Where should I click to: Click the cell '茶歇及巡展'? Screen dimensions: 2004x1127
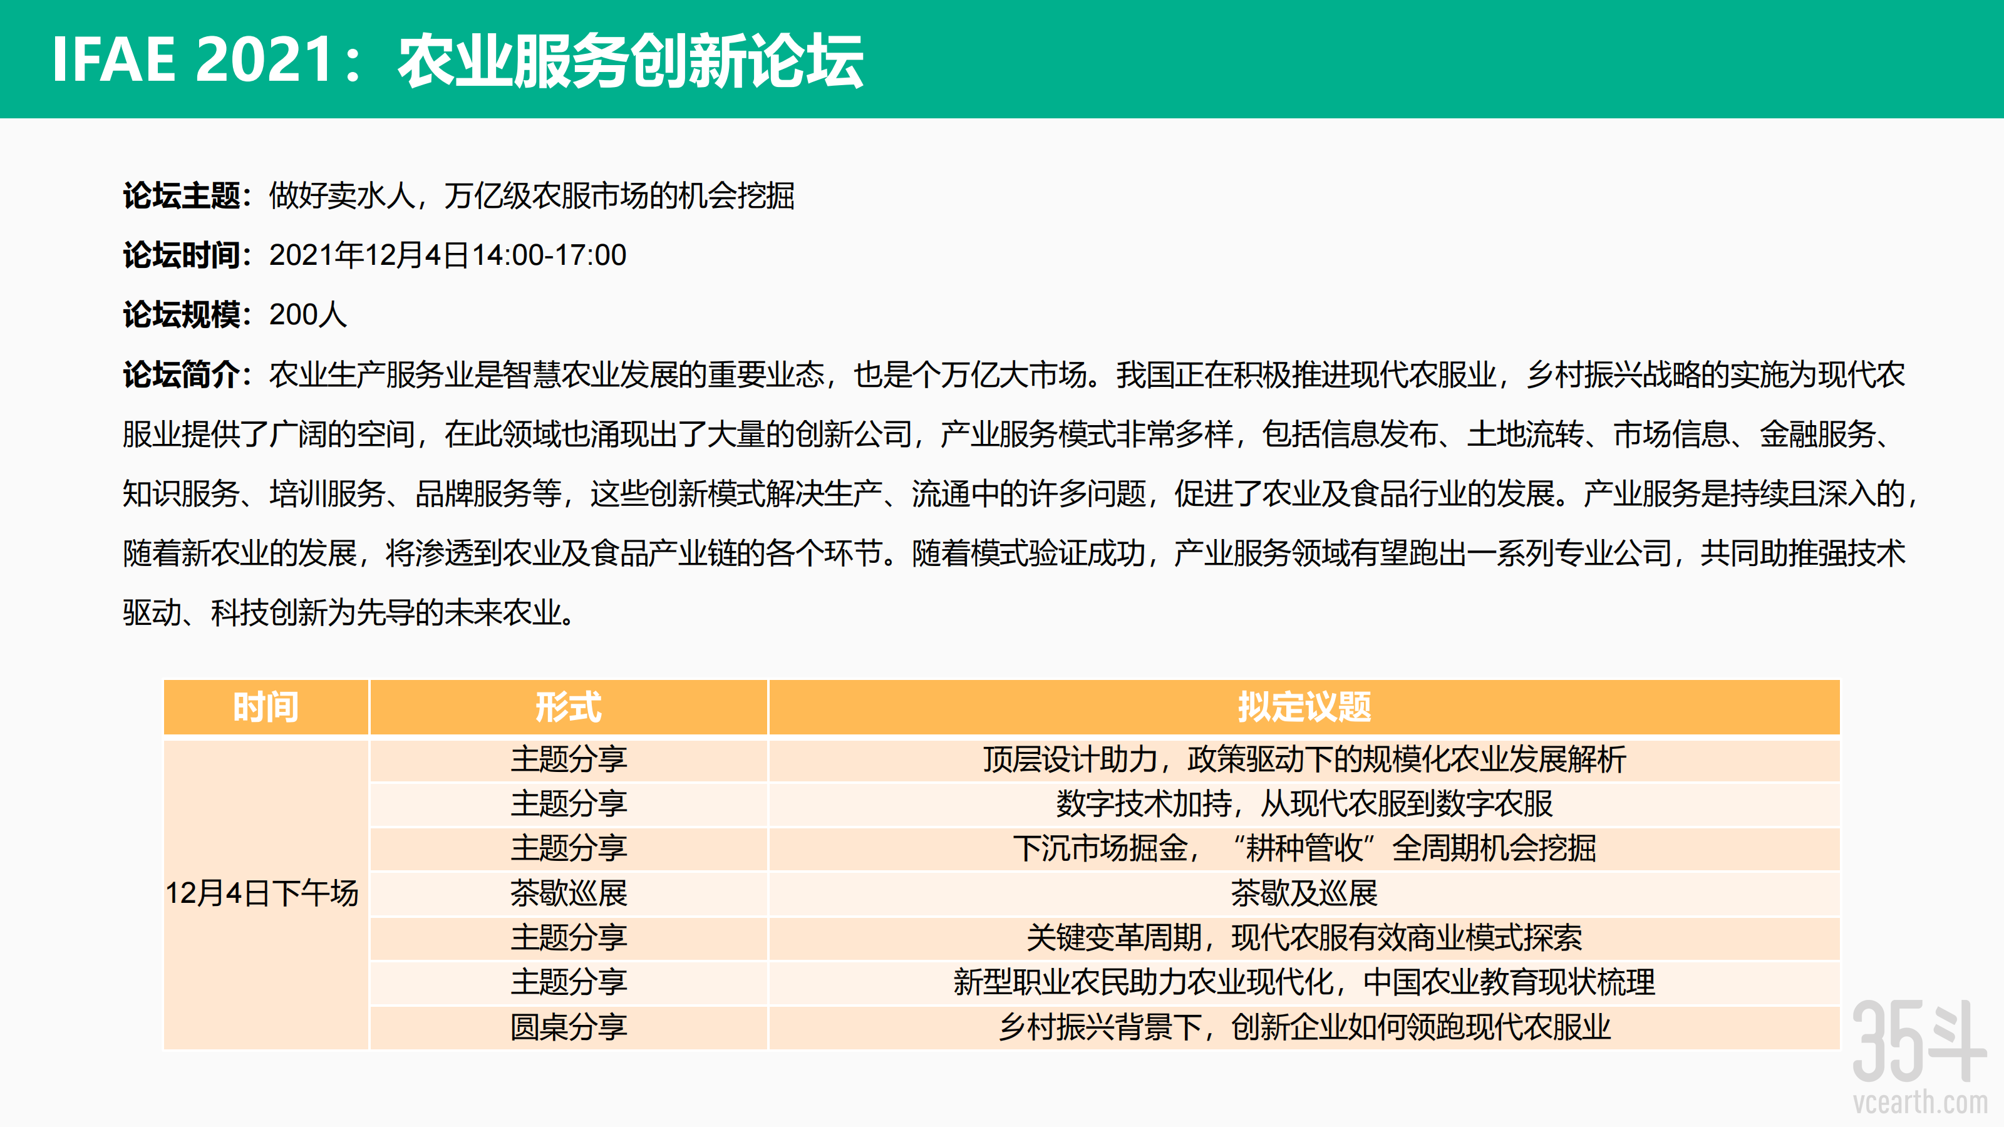click(1304, 893)
